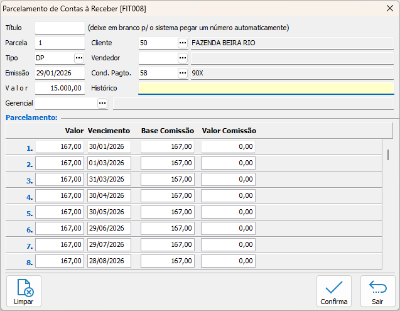Open the Cliente lookup ellipsis button
Image resolution: width=400 pixels, height=311 pixels.
(183, 43)
